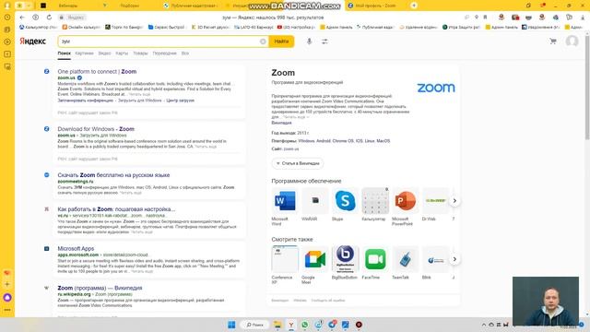This screenshot has height=332, width=590.
Task: Open File Explorer in taskbar
Action: pyautogui.click(x=277, y=325)
